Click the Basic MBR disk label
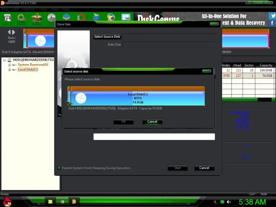The image size is (276, 207). click(x=12, y=40)
